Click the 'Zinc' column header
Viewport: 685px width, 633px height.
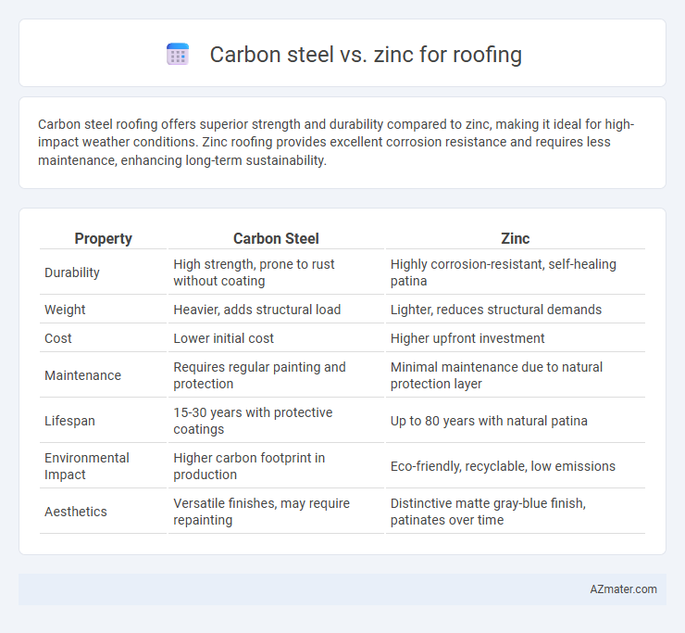tap(515, 238)
